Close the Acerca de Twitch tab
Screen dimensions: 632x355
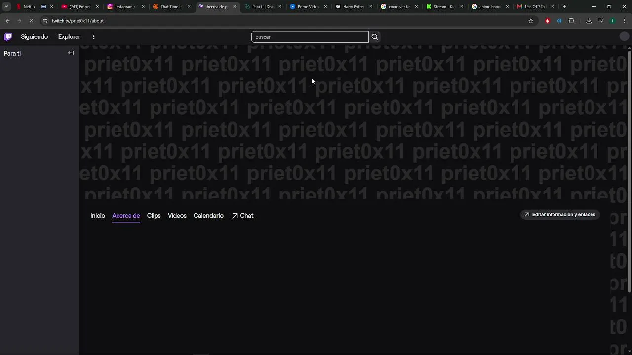(x=235, y=7)
